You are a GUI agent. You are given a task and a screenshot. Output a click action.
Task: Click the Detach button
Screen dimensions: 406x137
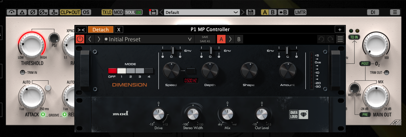tap(101, 29)
